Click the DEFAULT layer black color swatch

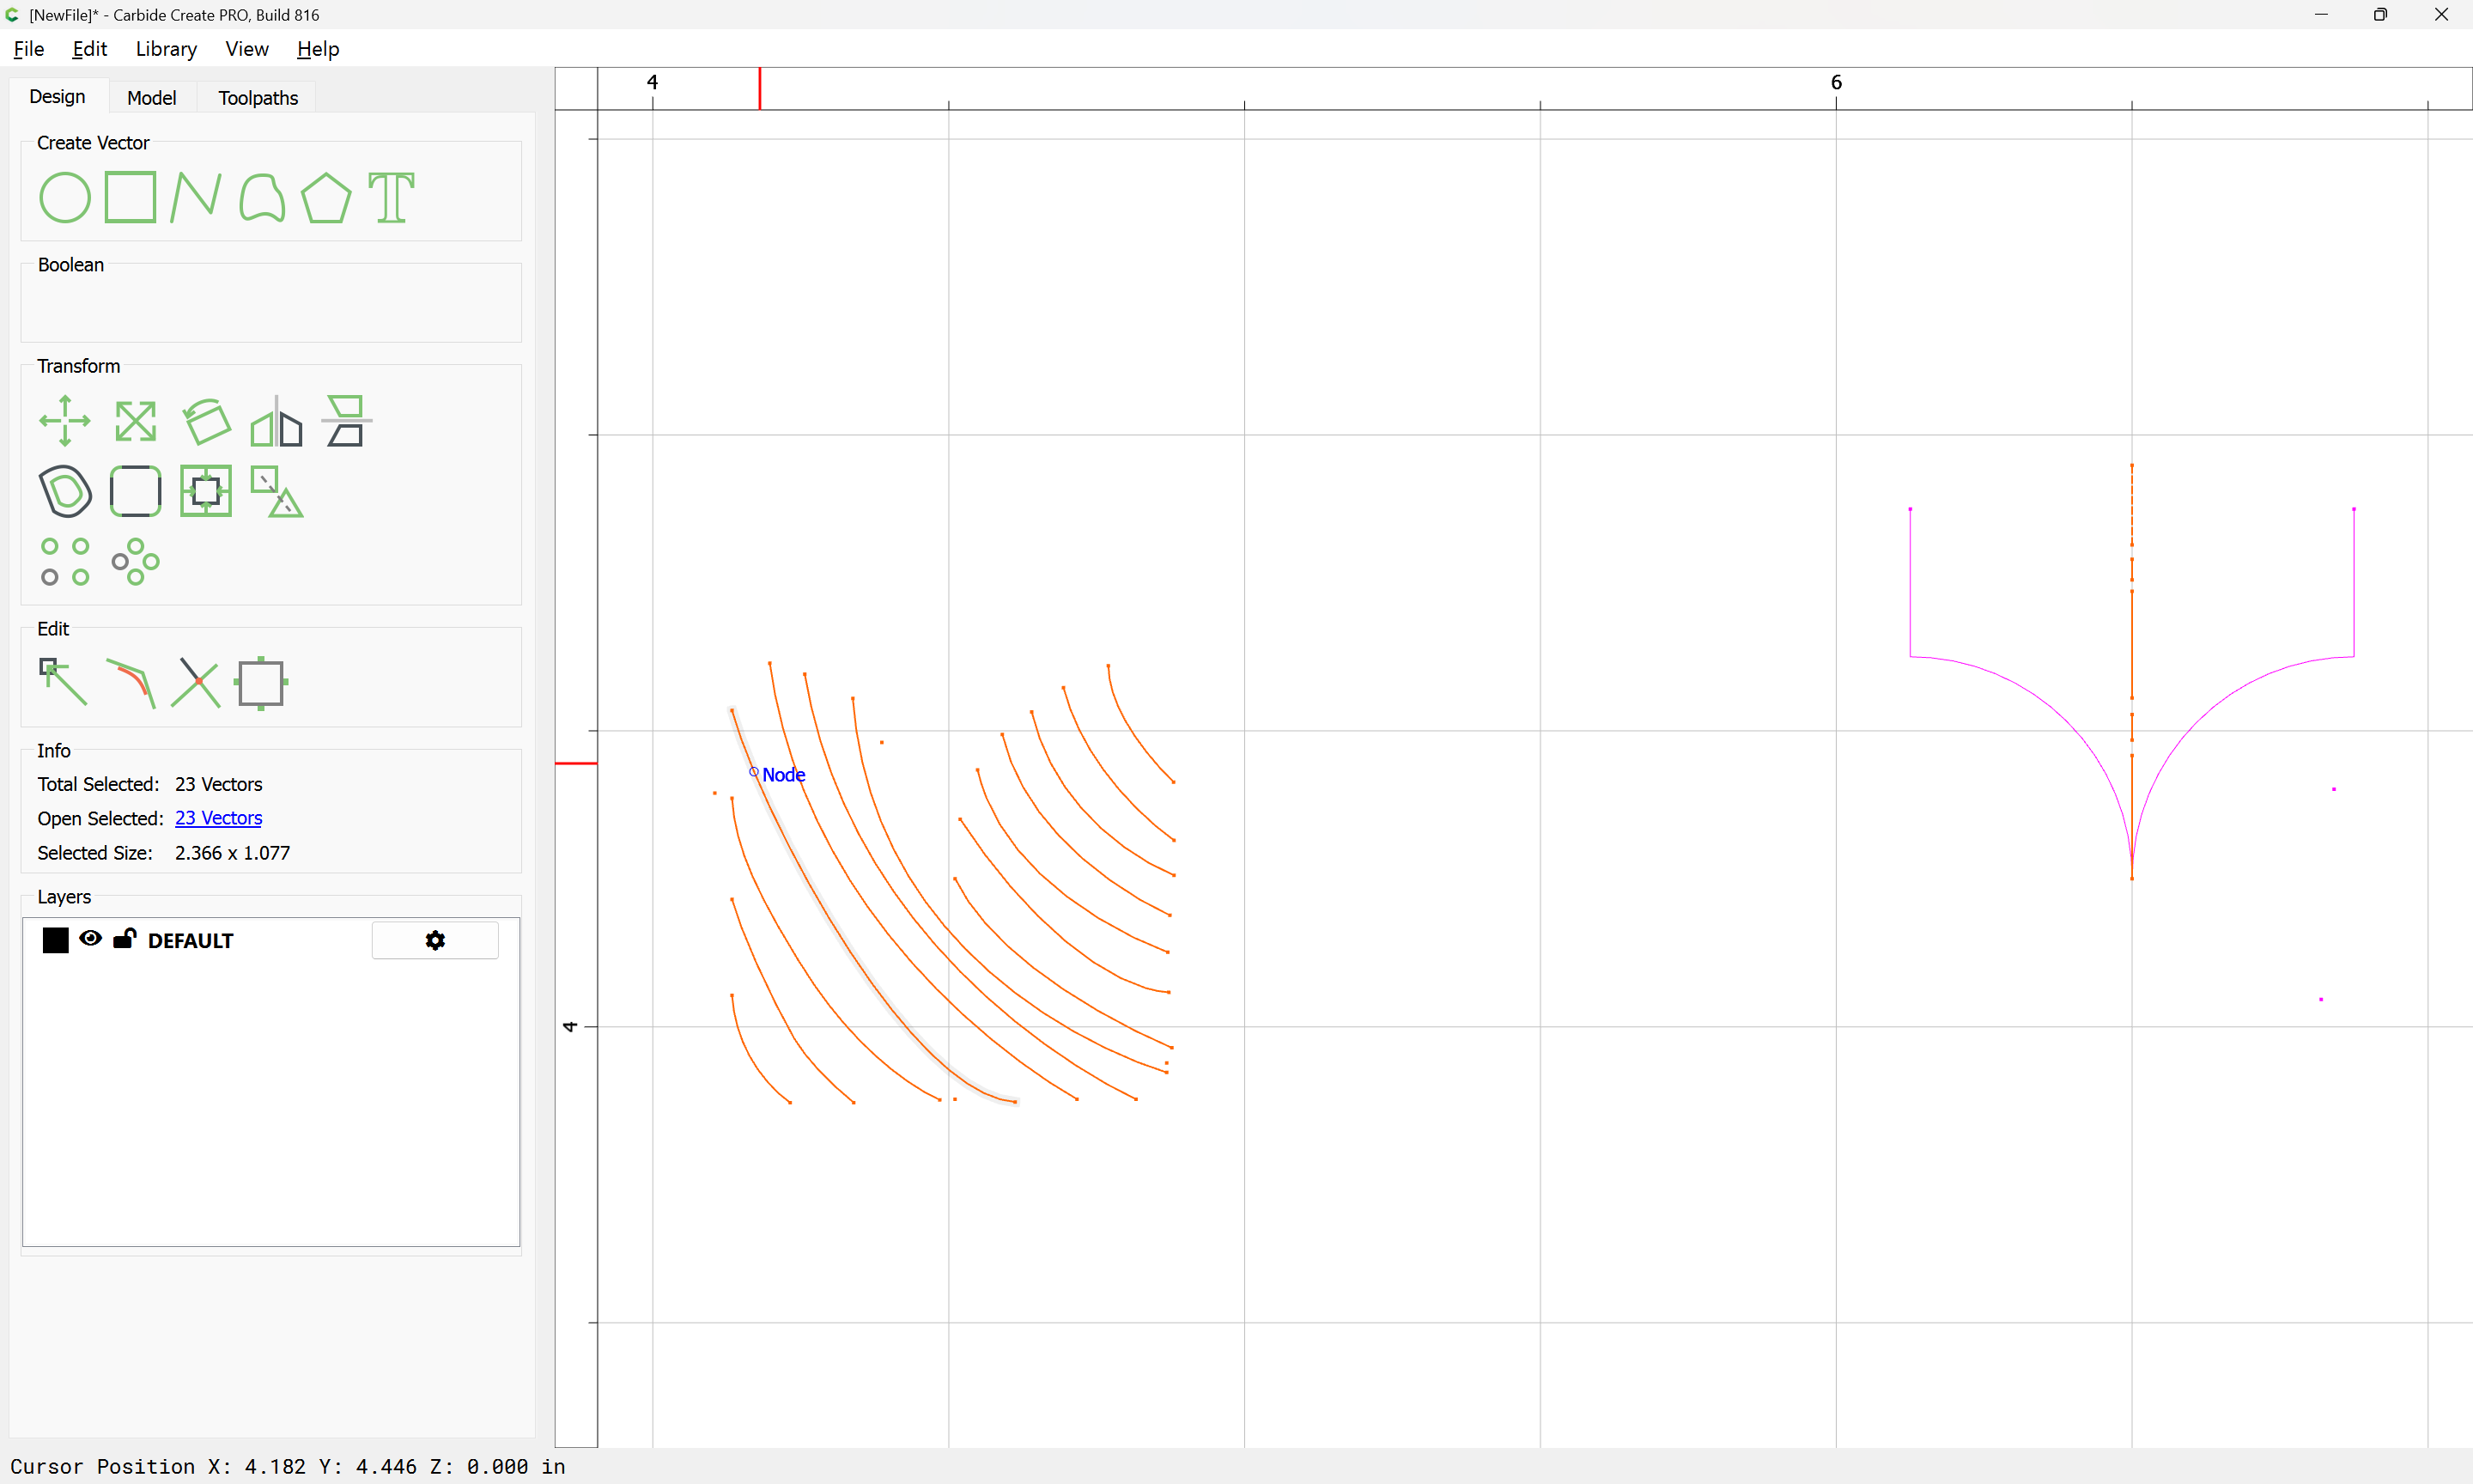pos(56,940)
